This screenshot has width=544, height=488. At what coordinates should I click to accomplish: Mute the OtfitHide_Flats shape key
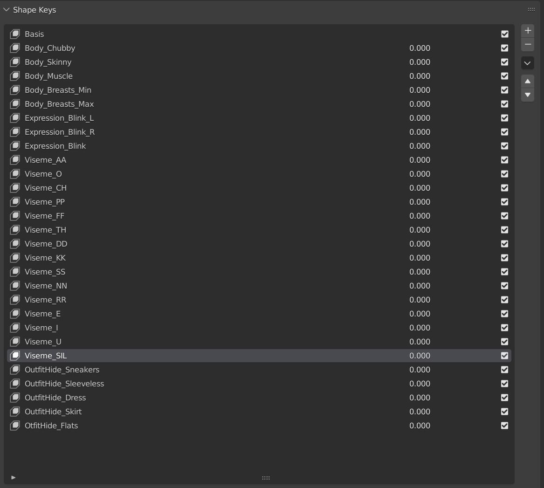(x=504, y=426)
